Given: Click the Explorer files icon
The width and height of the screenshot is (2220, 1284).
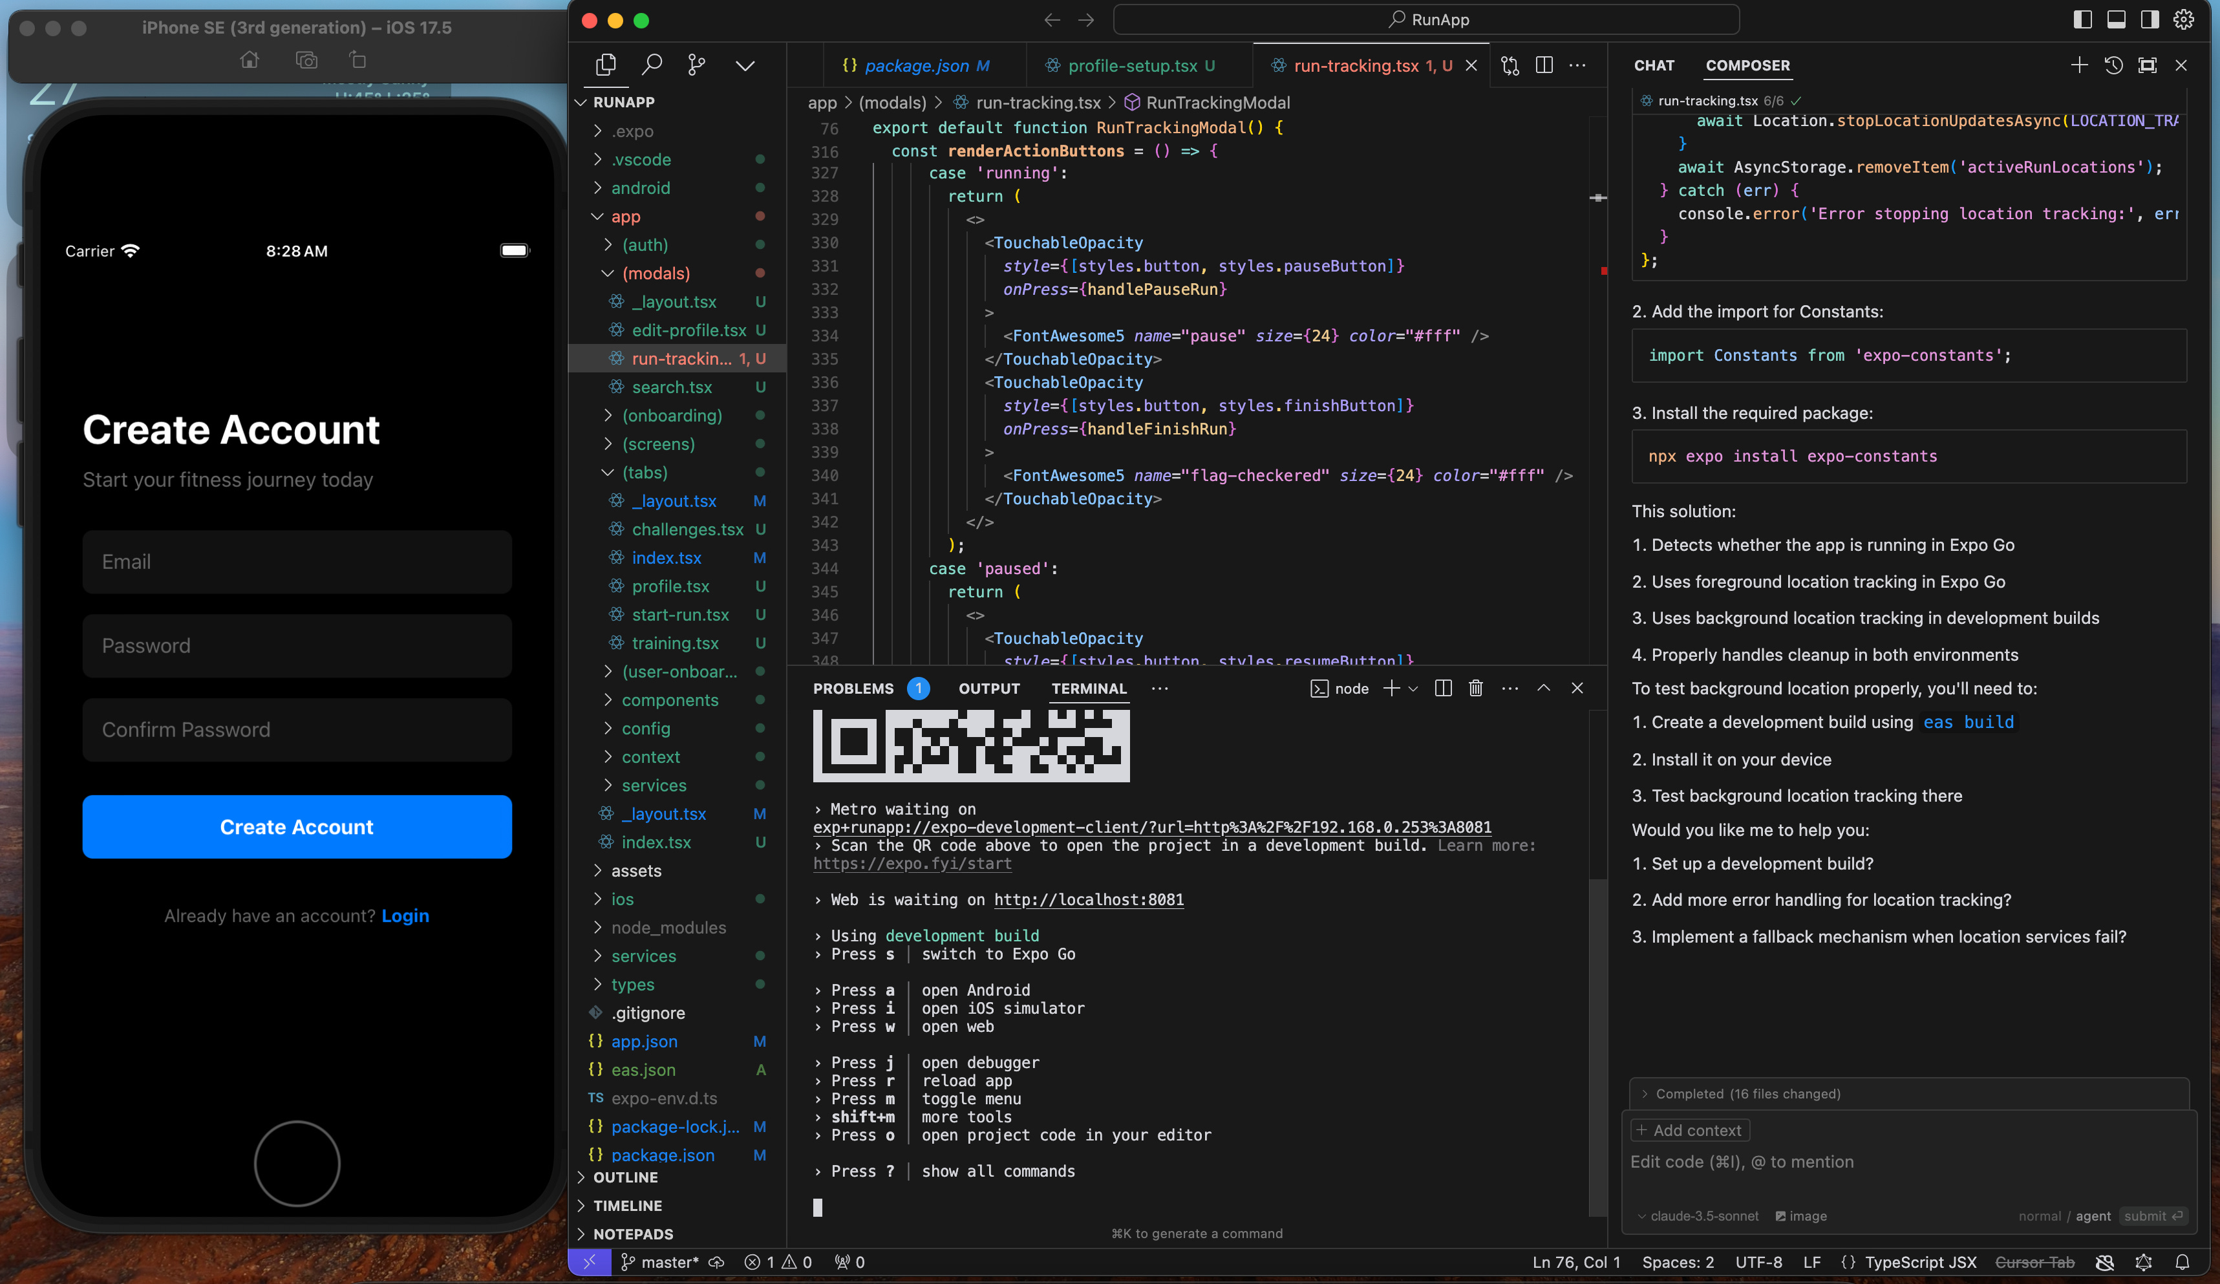Looking at the screenshot, I should (x=606, y=65).
